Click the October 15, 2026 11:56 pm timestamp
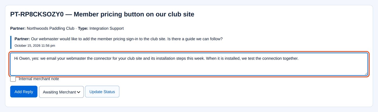This screenshot has width=378, height=112. click(x=35, y=46)
